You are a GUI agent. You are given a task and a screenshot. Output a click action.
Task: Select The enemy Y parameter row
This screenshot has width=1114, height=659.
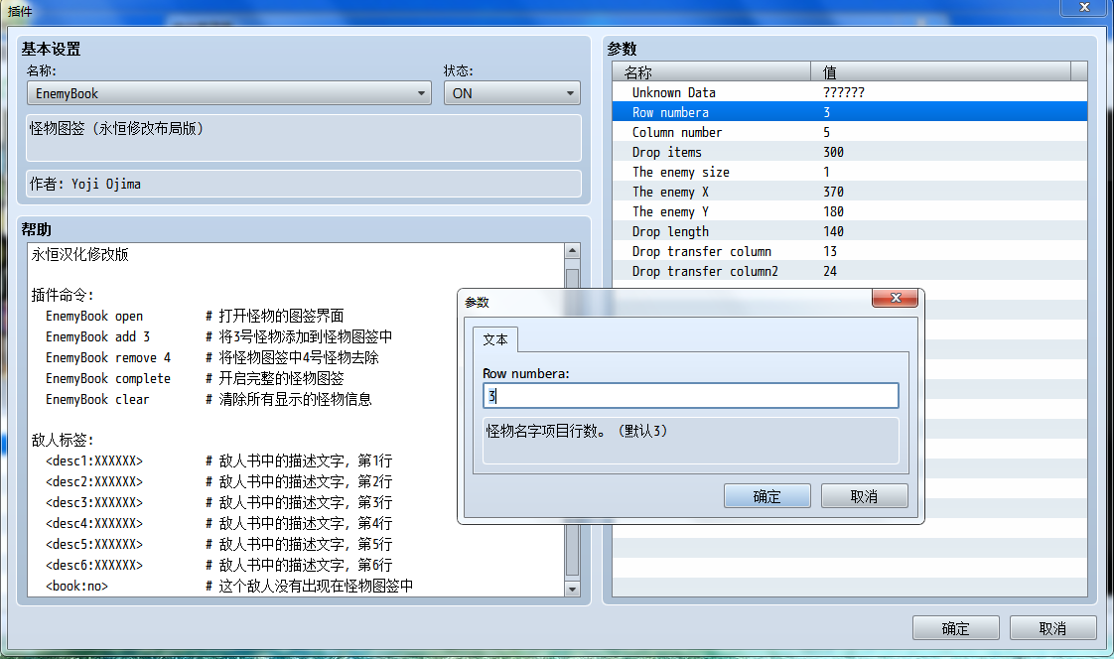point(850,211)
